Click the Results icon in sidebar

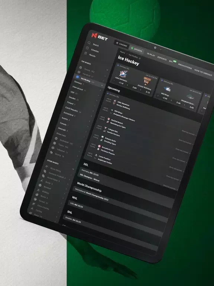(x=85, y=53)
